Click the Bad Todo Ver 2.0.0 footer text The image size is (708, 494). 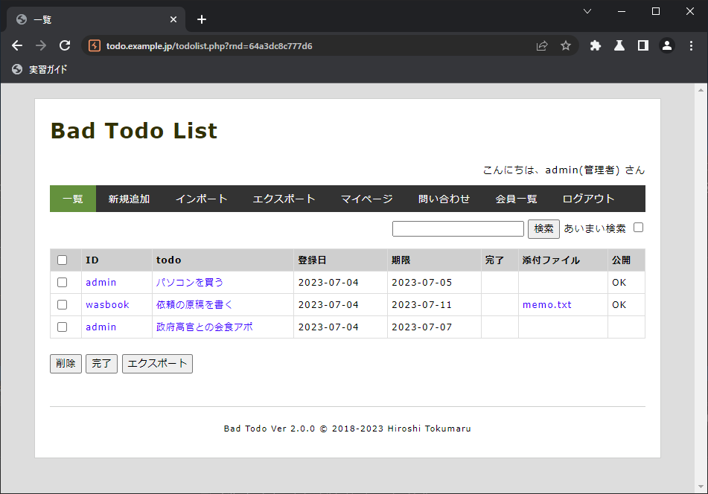[x=347, y=429]
